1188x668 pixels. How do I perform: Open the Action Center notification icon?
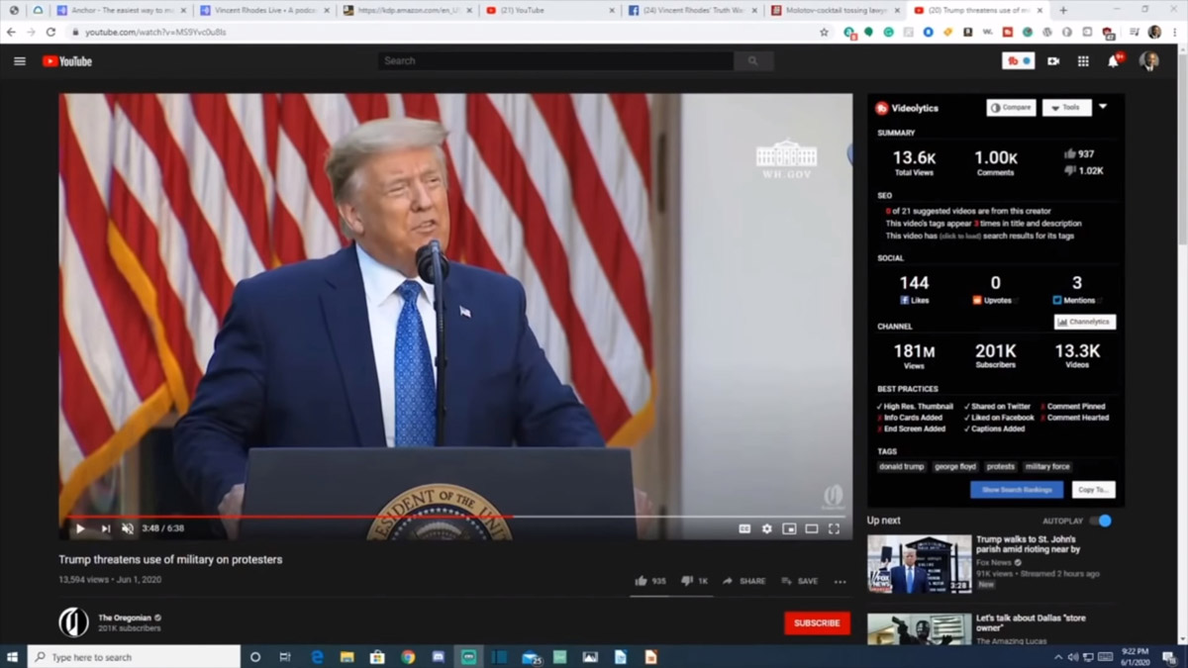pyautogui.click(x=1168, y=656)
